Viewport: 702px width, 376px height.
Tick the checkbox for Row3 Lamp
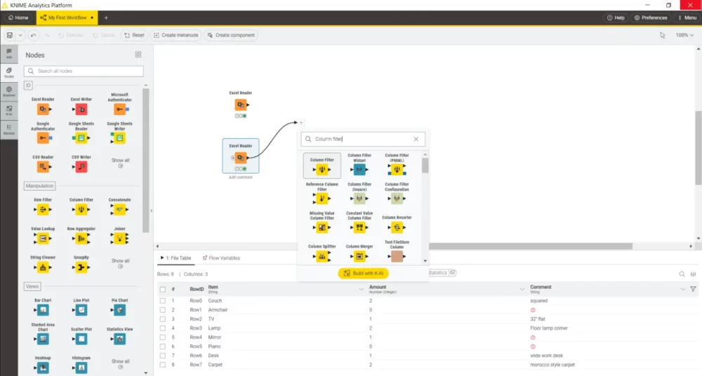[163, 328]
